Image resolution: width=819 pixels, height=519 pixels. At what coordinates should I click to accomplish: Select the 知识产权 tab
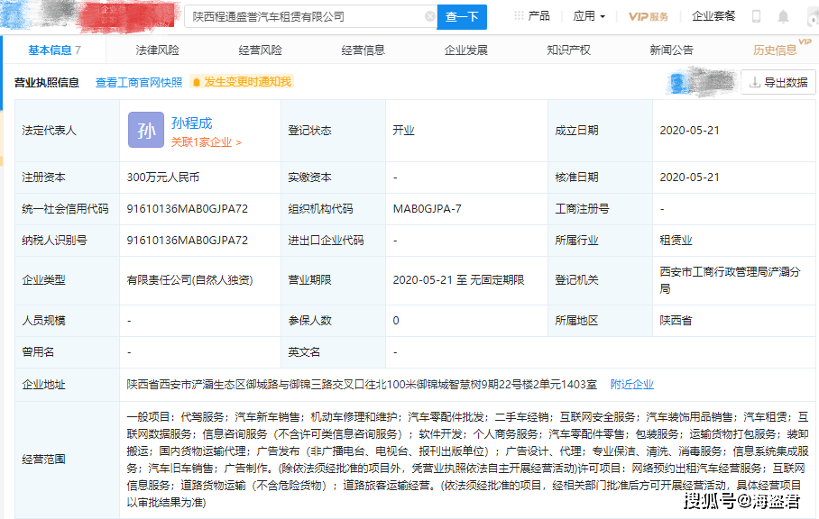click(x=568, y=50)
